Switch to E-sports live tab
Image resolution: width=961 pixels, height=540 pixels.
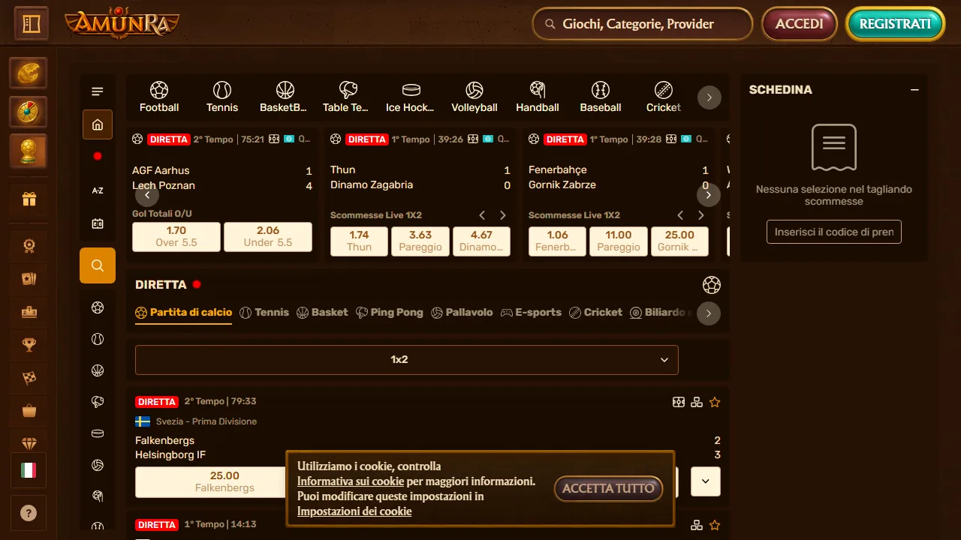coord(531,312)
